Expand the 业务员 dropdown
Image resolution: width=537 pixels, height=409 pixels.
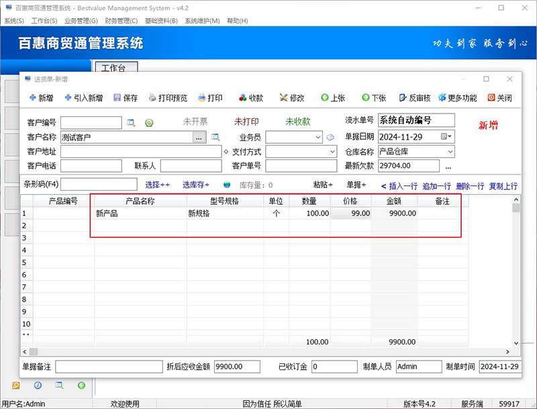(x=318, y=138)
